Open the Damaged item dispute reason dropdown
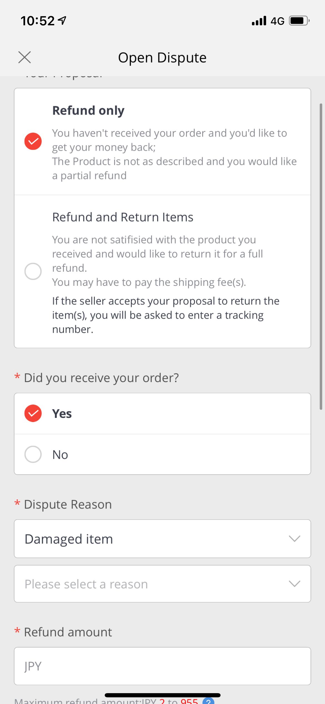The width and height of the screenshot is (325, 704). tap(162, 539)
